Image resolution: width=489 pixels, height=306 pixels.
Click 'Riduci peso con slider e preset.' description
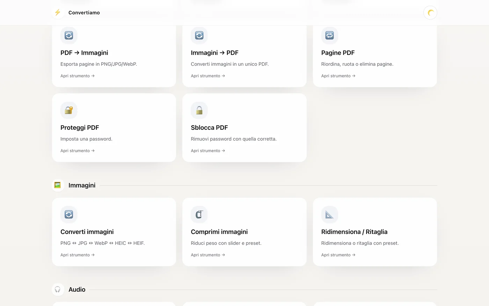226,243
